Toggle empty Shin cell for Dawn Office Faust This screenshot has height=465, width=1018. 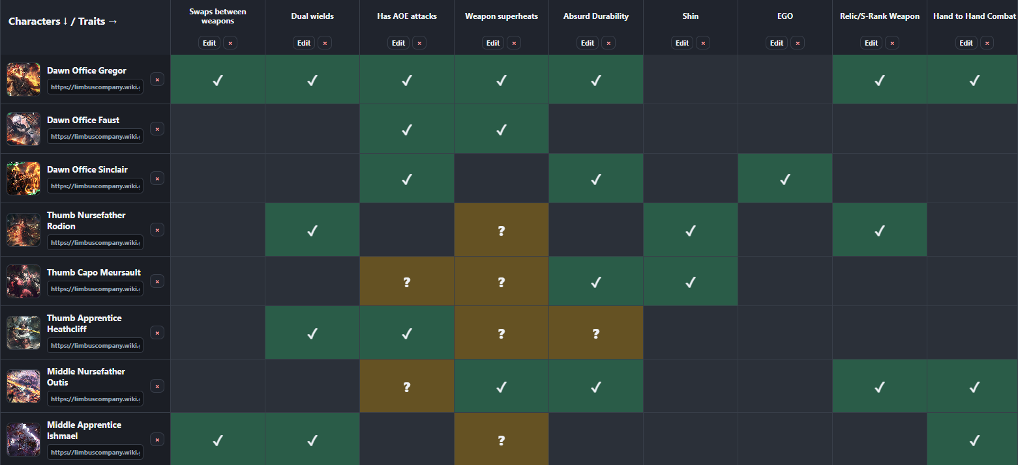(691, 129)
